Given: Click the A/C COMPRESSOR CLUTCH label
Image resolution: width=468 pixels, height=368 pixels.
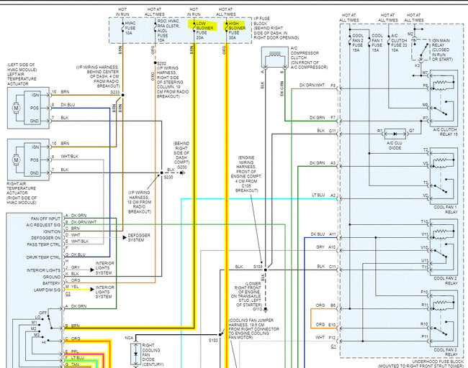Looking at the screenshot, I should [x=309, y=57].
